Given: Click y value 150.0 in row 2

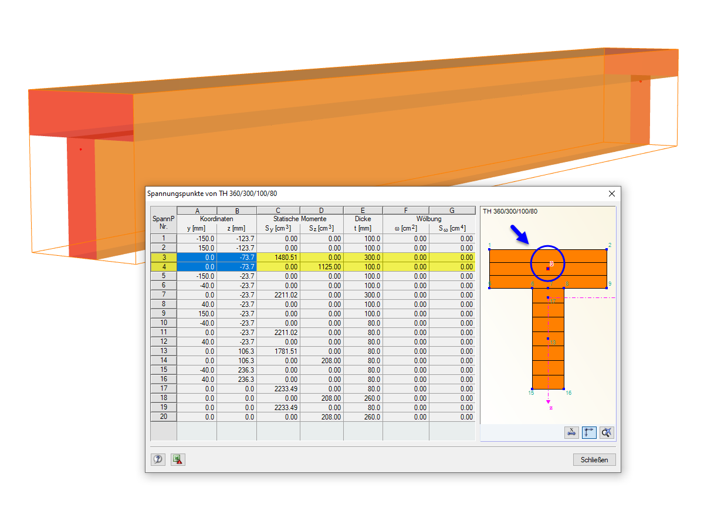Looking at the screenshot, I should click(x=197, y=248).
